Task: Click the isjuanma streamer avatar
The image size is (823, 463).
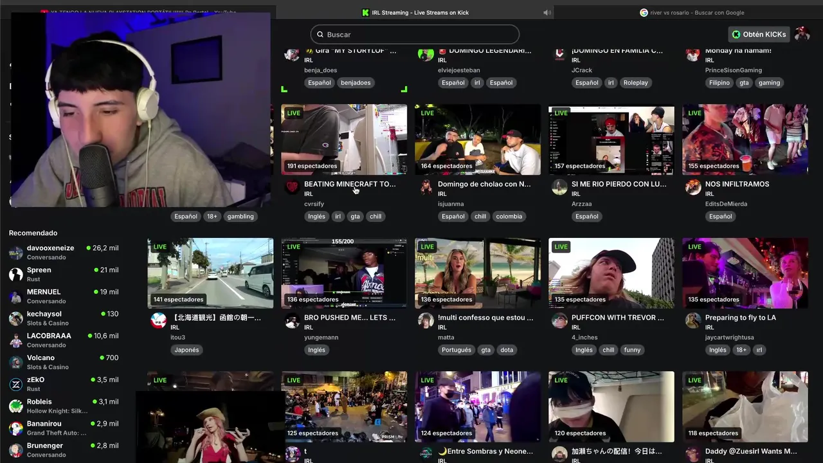Action: point(426,187)
